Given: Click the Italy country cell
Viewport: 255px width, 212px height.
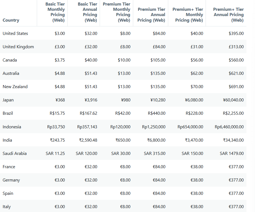Looking at the screenshot, I should 7,207.
